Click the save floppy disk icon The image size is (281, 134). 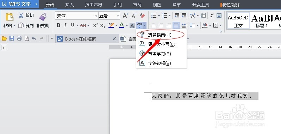coord(12,38)
